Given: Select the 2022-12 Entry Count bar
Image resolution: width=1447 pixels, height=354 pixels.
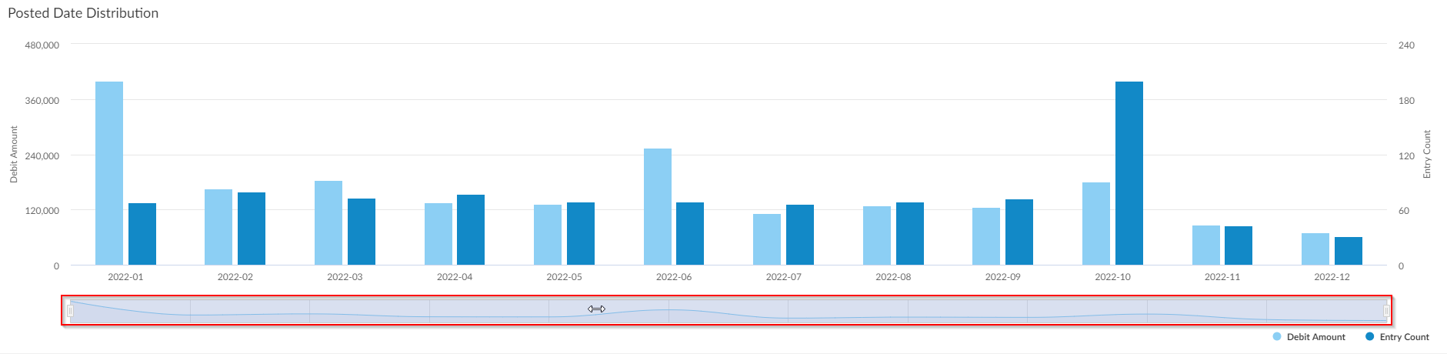Looking at the screenshot, I should pyautogui.click(x=1349, y=251).
